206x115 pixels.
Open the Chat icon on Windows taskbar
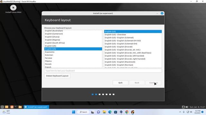click(x=98, y=112)
